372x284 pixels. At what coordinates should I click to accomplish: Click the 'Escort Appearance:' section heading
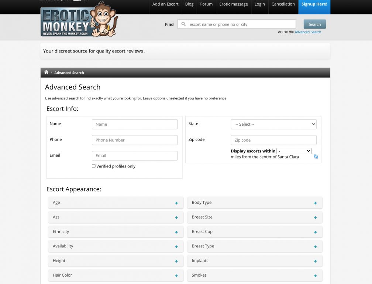74,189
